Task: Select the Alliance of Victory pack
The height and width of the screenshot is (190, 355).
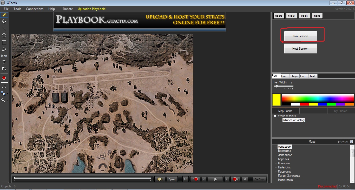Action: click(294, 120)
